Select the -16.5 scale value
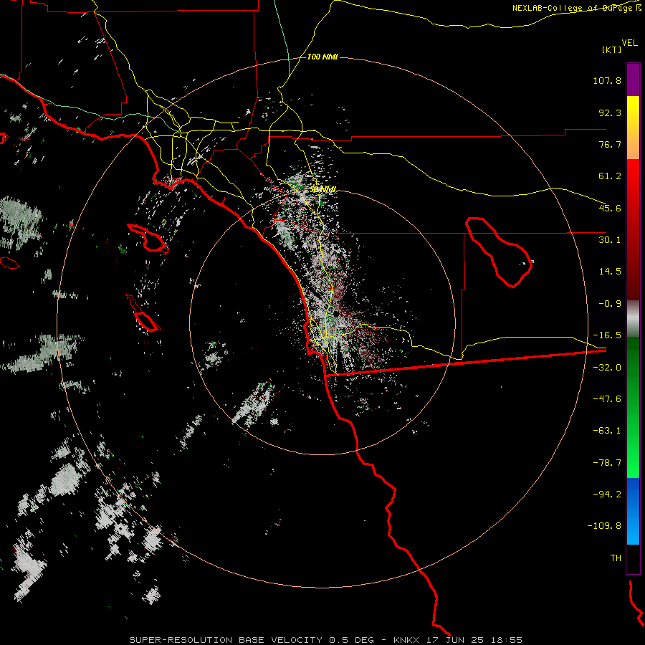Viewport: 645px width, 645px height. (x=607, y=335)
